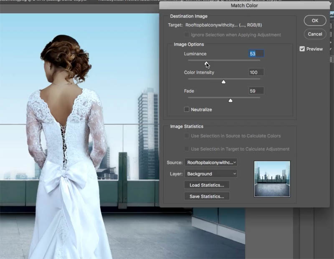Open the Layer dropdown set to Background
The width and height of the screenshot is (334, 259).
tap(211, 174)
